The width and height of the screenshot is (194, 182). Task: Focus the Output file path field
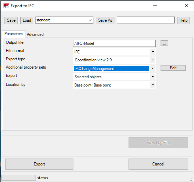tap(114, 43)
